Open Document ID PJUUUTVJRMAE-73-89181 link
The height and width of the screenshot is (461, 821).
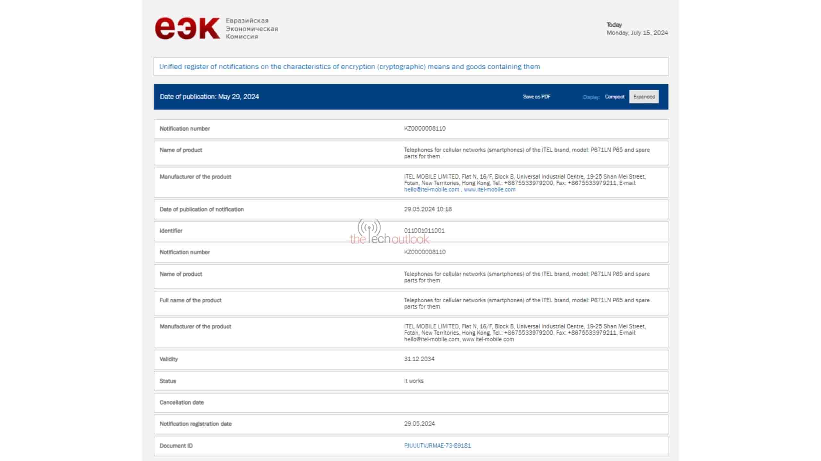437,446
